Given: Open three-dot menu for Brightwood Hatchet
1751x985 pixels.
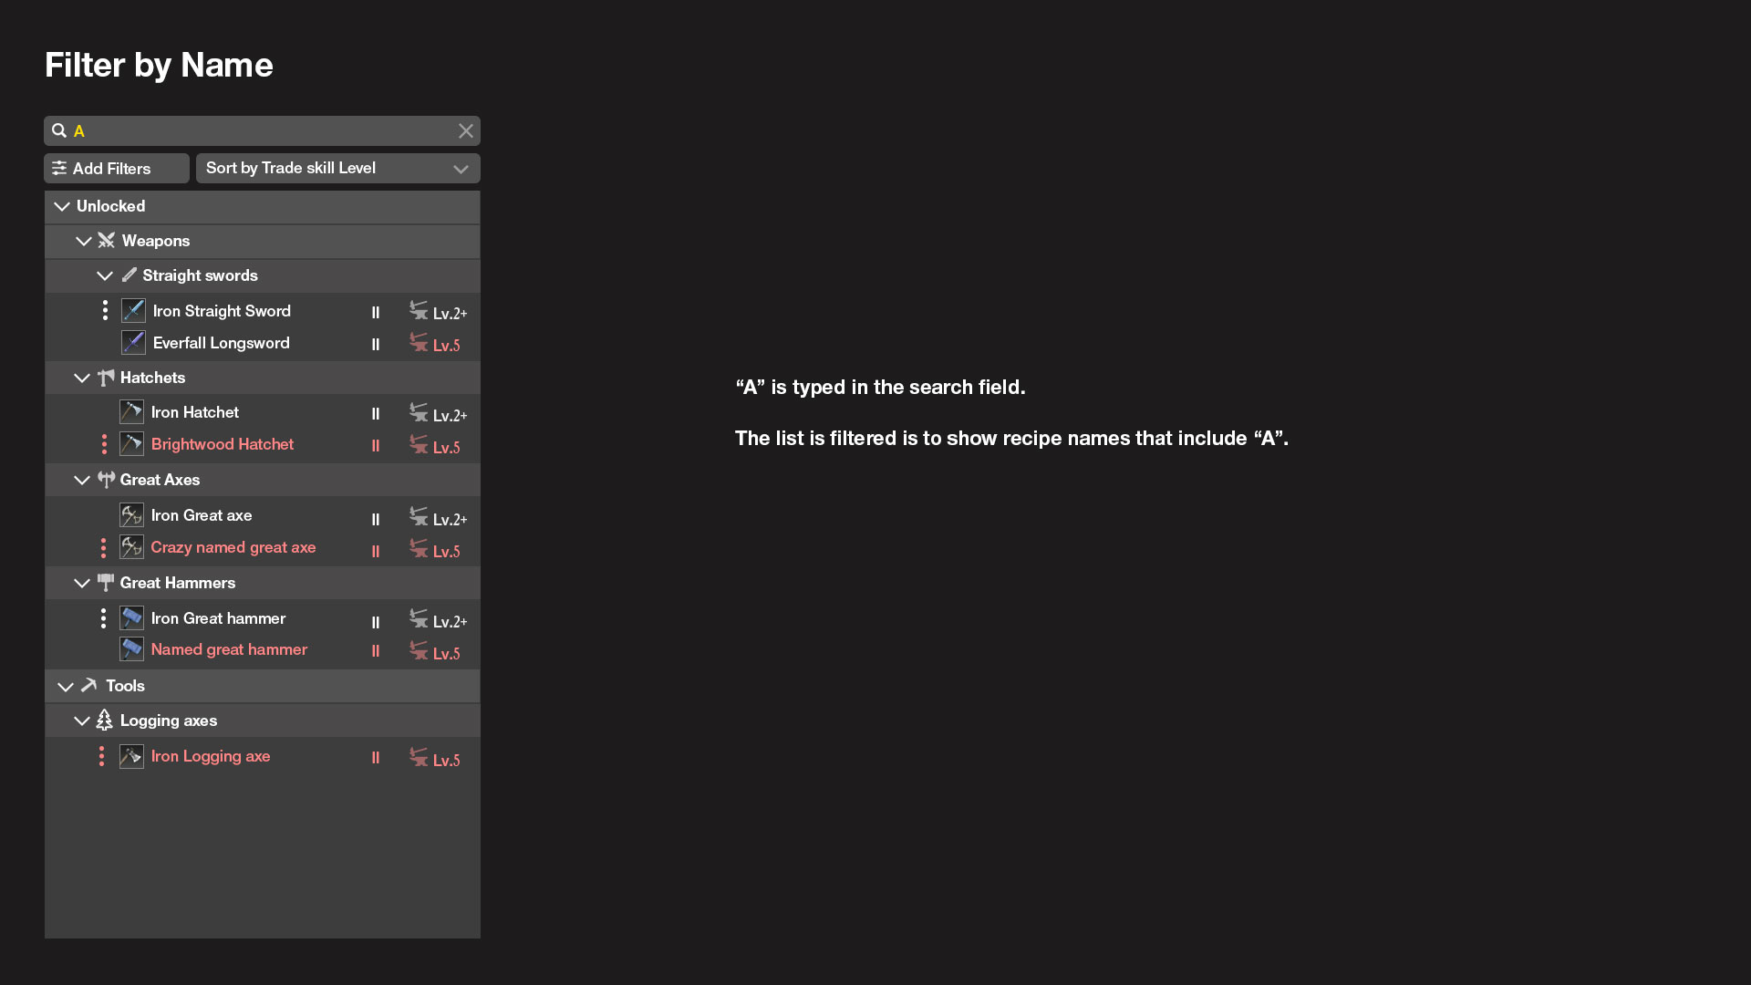Looking at the screenshot, I should tap(104, 444).
